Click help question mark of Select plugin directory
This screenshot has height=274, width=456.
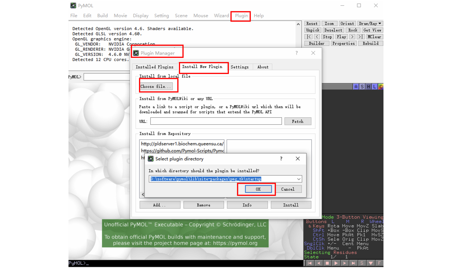click(281, 158)
